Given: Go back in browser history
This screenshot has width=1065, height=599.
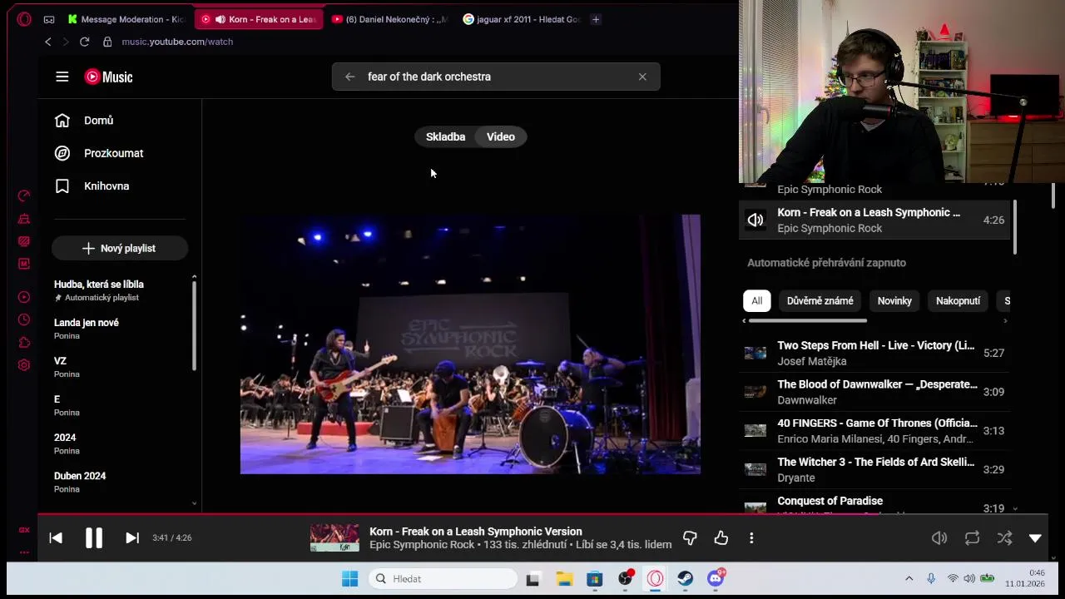Looking at the screenshot, I should click(x=48, y=42).
